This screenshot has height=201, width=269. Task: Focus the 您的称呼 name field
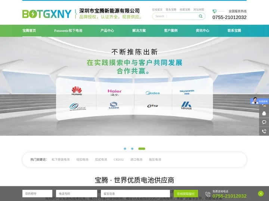tap(37, 194)
